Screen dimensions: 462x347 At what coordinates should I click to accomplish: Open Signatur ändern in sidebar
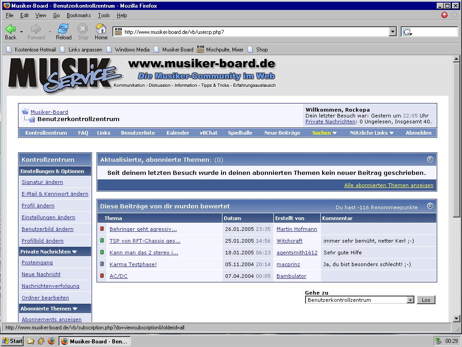(x=42, y=182)
